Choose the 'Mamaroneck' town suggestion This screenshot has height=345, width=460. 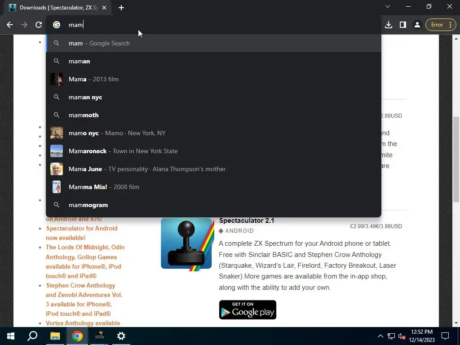(213, 151)
